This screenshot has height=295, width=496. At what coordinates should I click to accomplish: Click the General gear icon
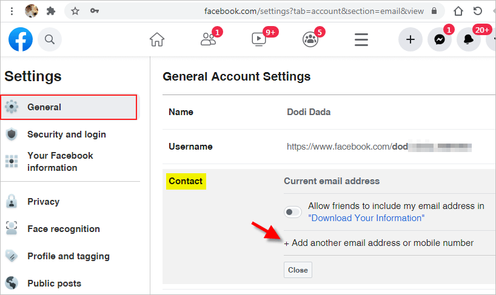tap(12, 107)
